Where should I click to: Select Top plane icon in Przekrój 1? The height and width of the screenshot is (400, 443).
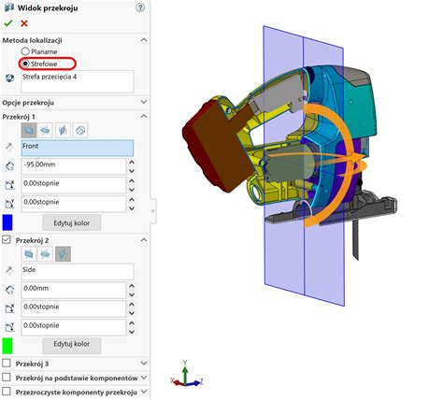click(x=46, y=130)
